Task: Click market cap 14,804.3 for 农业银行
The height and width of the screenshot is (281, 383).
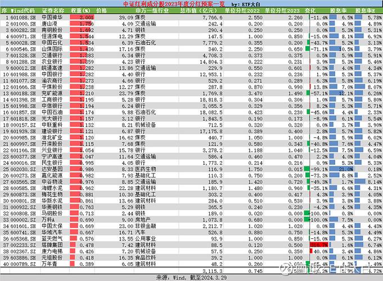Action: (211, 62)
